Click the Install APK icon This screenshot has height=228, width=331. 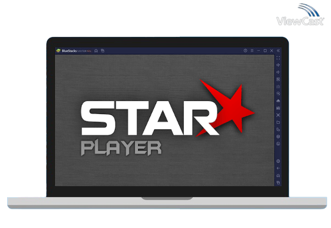click(x=278, y=101)
